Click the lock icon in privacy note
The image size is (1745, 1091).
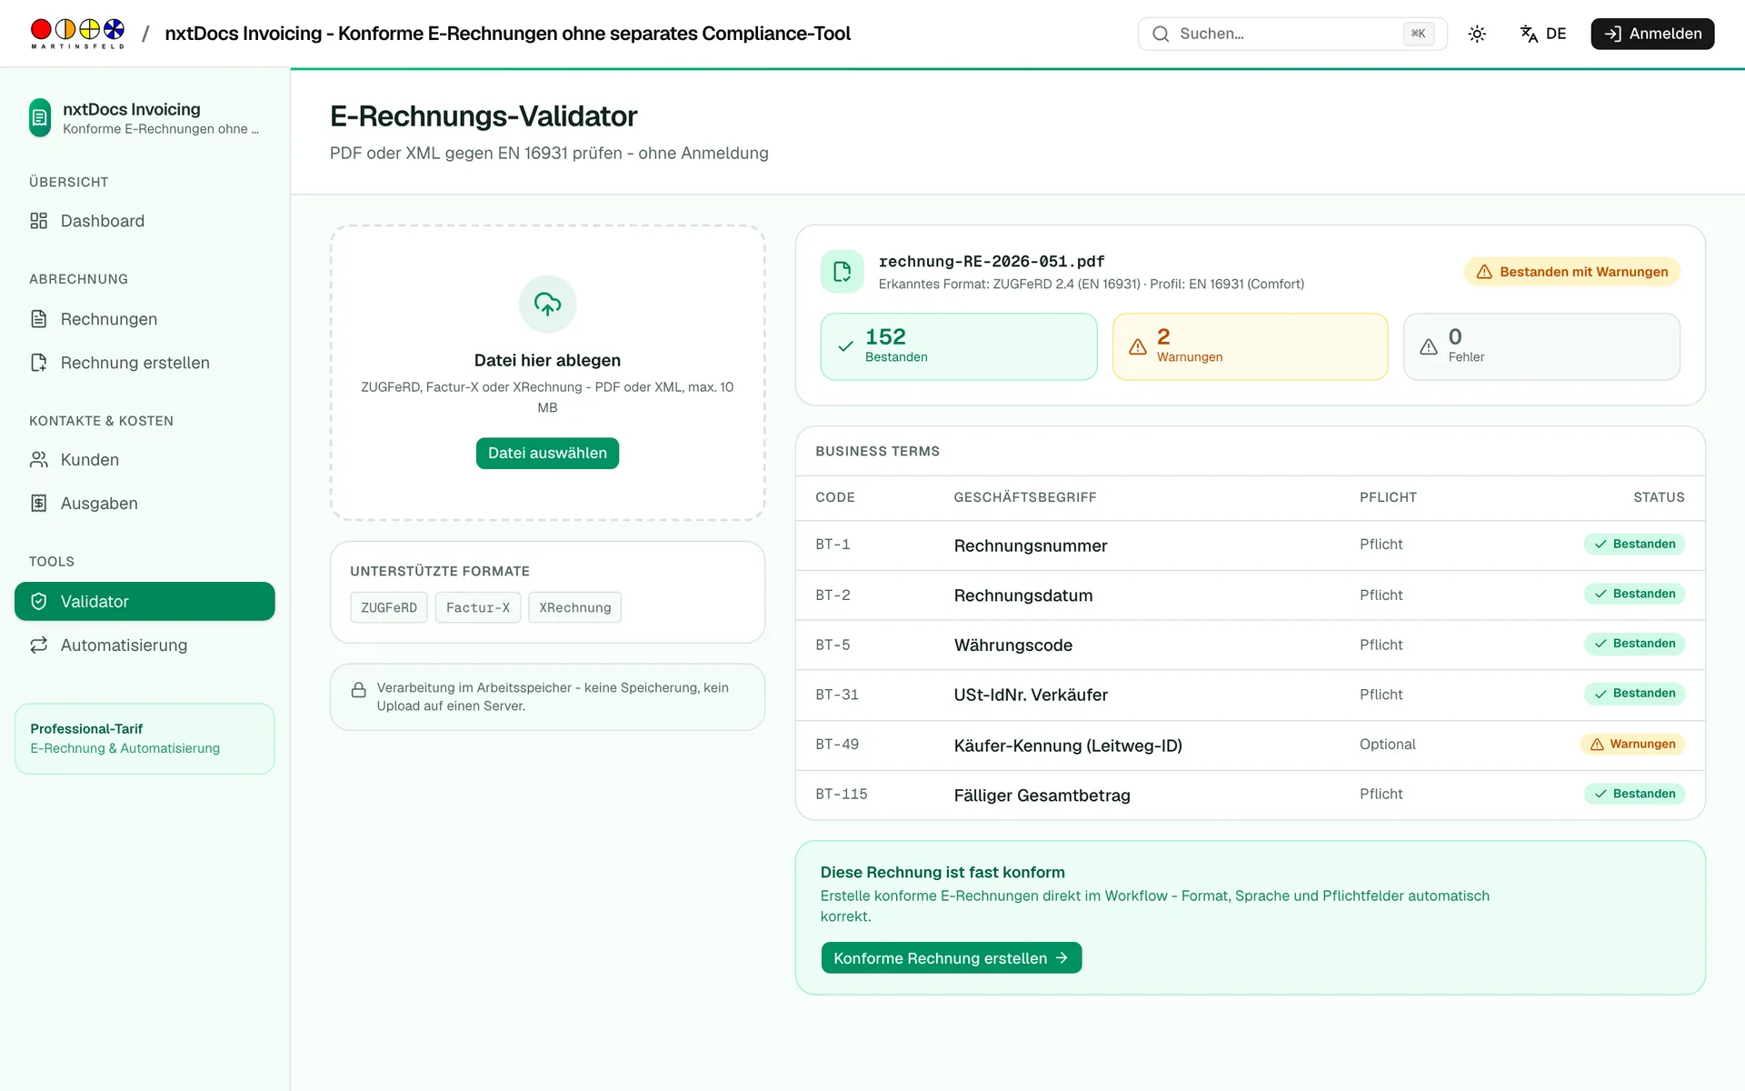pyautogui.click(x=359, y=690)
